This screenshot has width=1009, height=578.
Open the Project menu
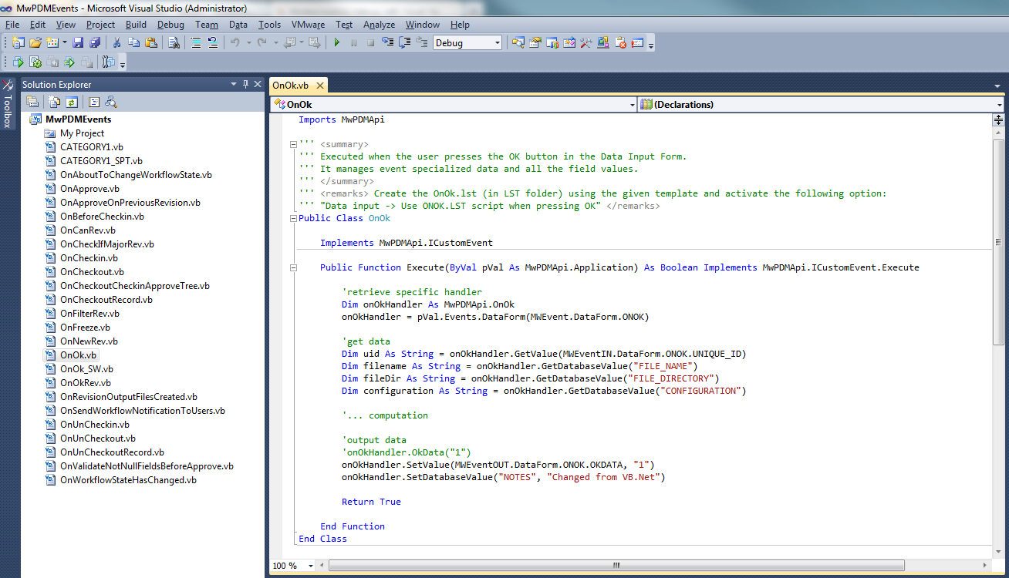(x=100, y=25)
